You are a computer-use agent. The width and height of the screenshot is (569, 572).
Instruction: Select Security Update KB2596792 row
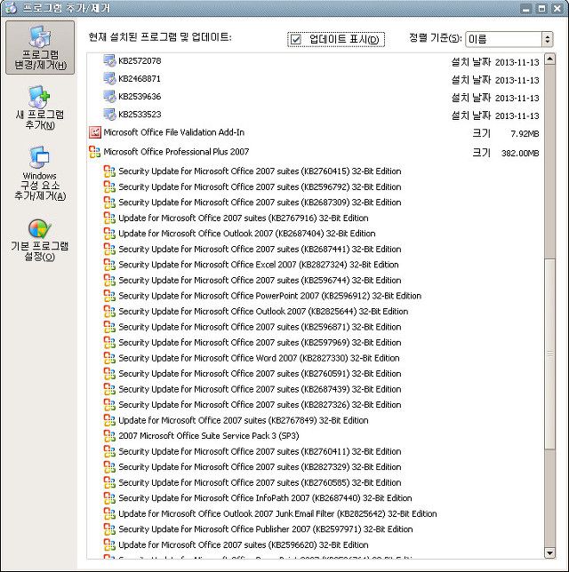pos(260,187)
